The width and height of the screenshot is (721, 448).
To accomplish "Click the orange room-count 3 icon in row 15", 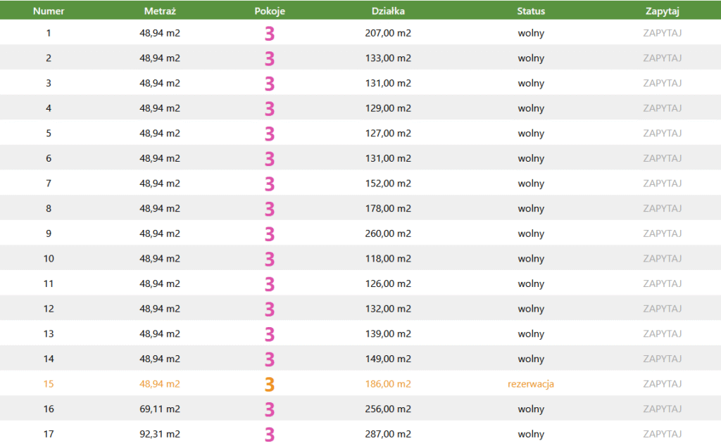I will (x=270, y=385).
